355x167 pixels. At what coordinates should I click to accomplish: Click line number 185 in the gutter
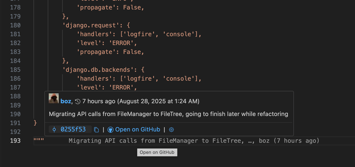(15, 70)
